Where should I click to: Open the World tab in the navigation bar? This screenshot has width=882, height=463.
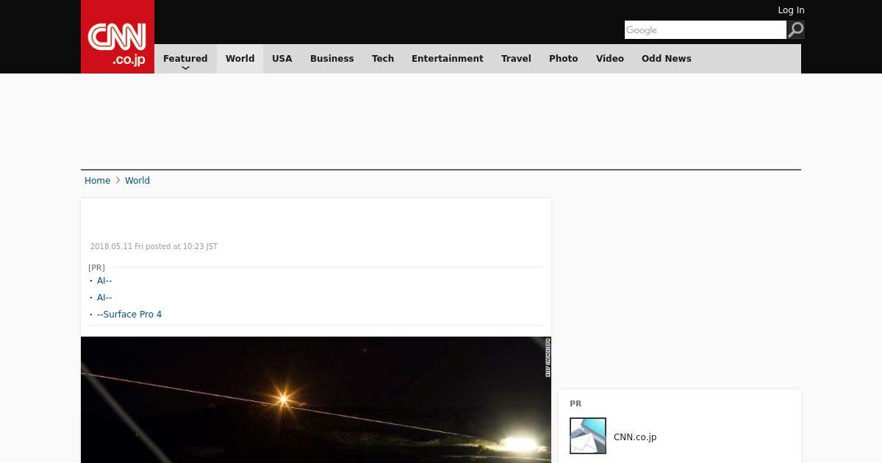240,59
